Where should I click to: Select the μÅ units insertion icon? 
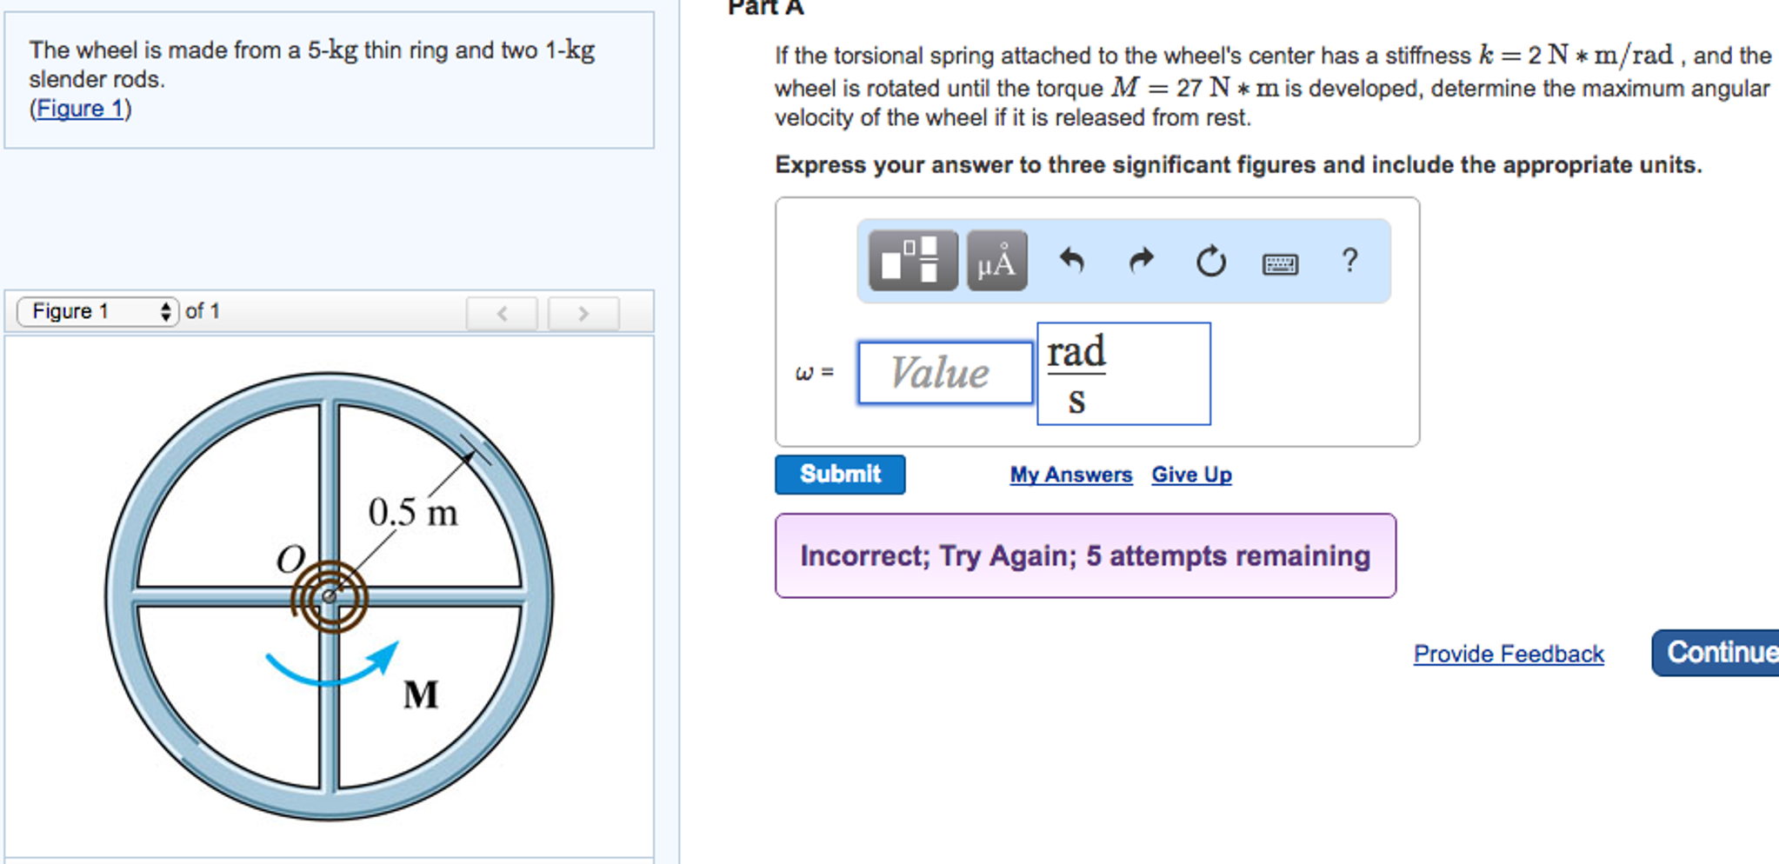tap(996, 258)
